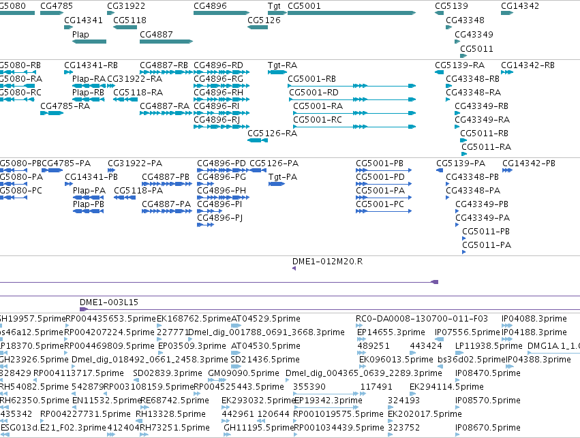Select EST EP19342.3prime
580x438 pixels.
pos(326,407)
